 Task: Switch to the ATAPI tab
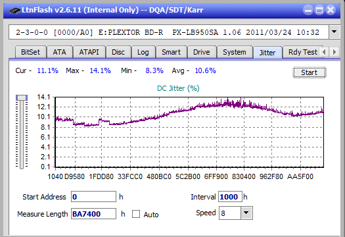pyautogui.click(x=89, y=52)
